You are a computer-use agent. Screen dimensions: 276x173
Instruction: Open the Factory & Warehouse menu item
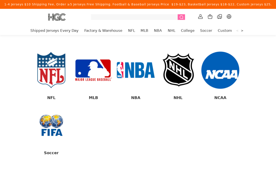[103, 31]
